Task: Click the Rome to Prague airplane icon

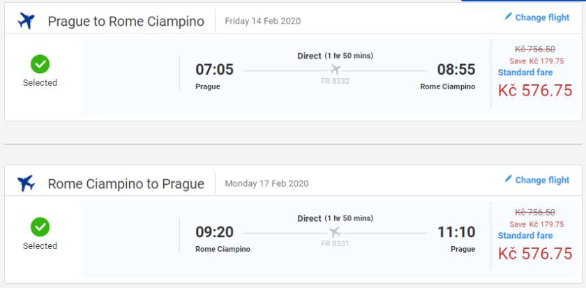Action: [x=26, y=183]
